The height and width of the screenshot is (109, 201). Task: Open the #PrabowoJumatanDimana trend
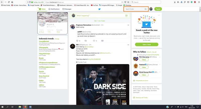tap(48, 63)
